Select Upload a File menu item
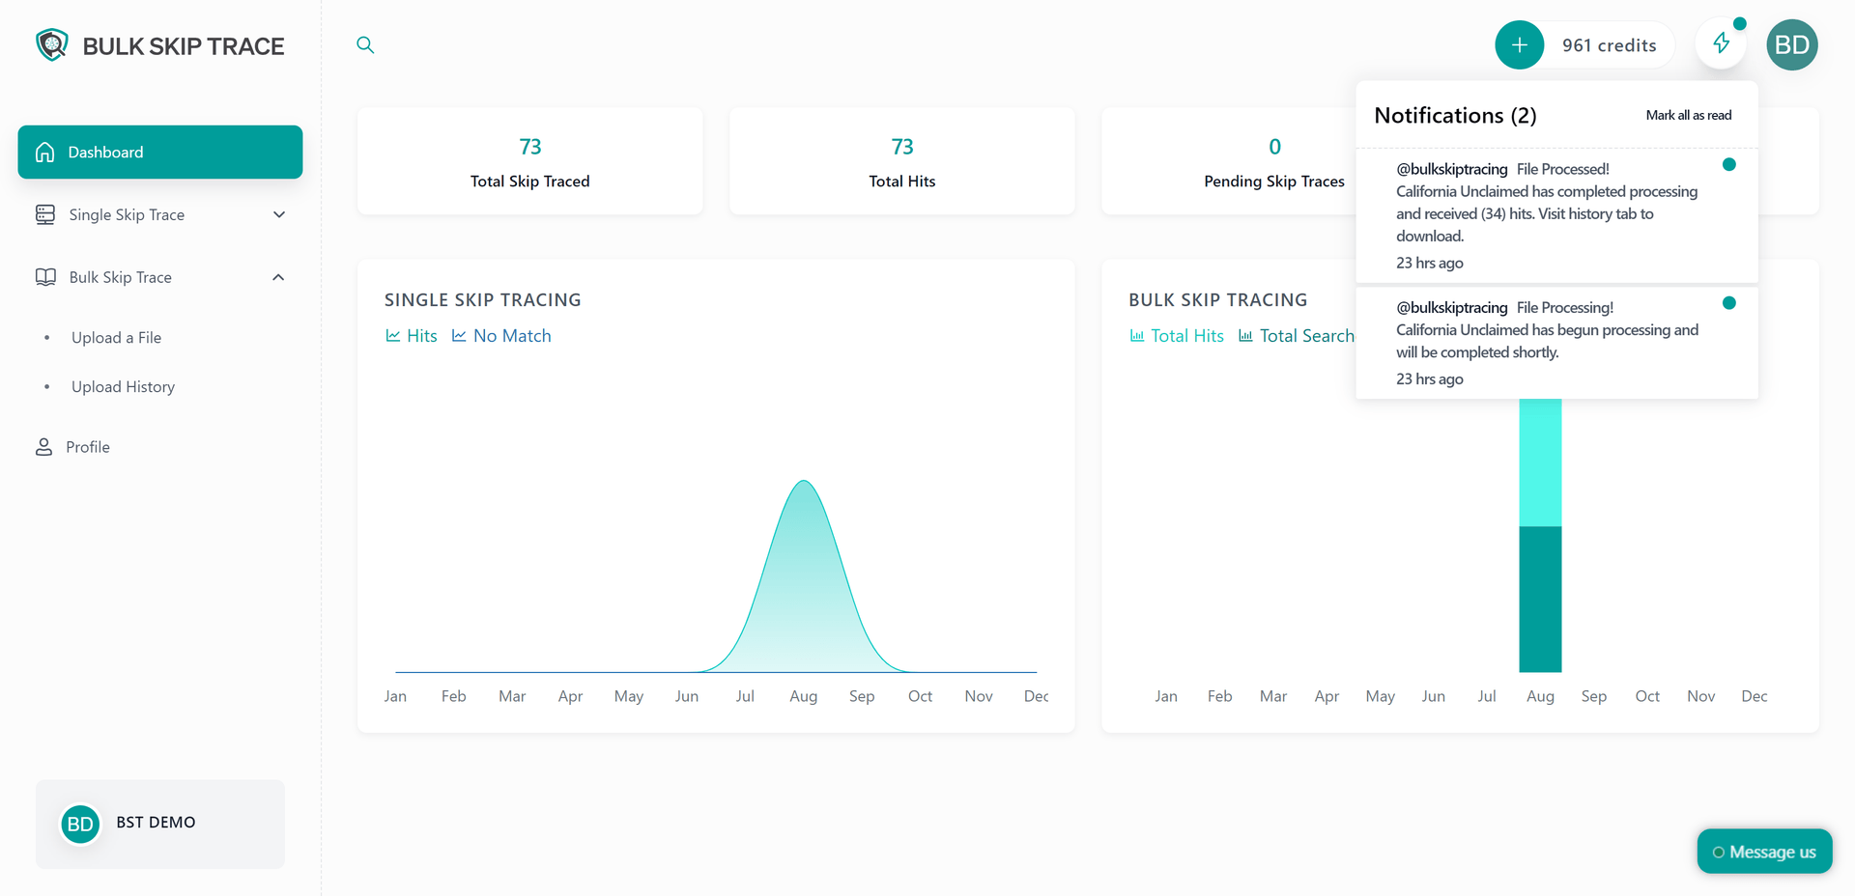The width and height of the screenshot is (1855, 896). tap(116, 337)
